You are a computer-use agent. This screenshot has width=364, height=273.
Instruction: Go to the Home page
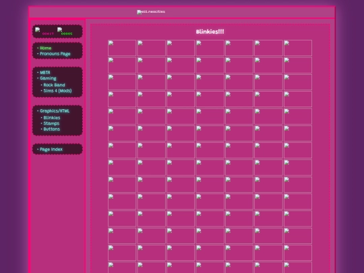click(x=46, y=48)
